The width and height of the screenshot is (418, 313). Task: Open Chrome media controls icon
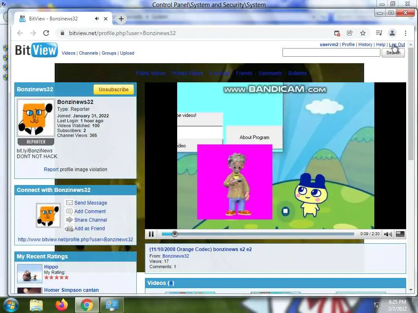click(379, 33)
